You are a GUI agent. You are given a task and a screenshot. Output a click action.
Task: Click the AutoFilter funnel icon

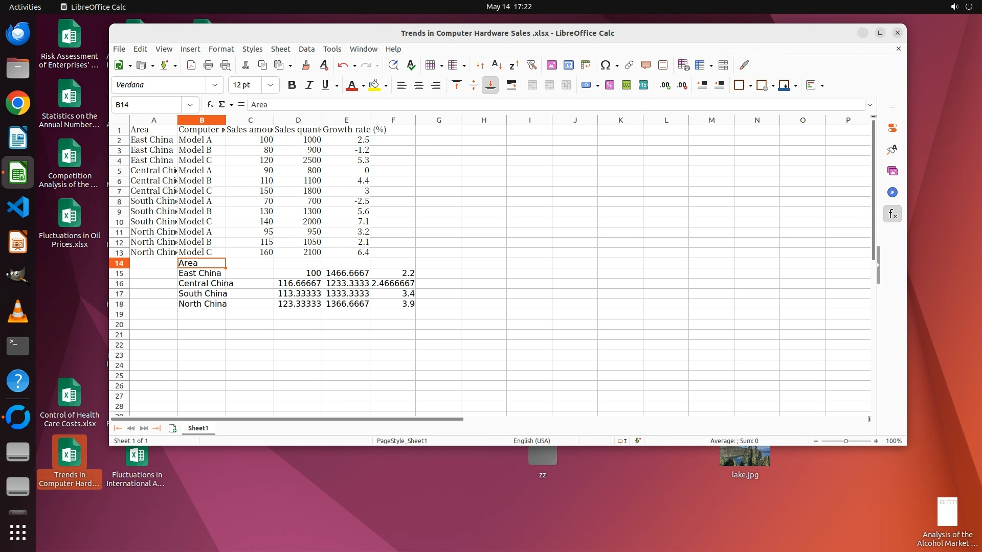[x=531, y=65]
